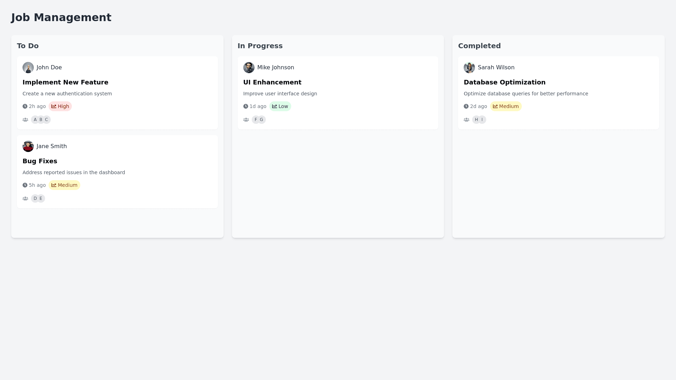Click the Medium badge on Database Optimization
This screenshot has height=380, width=676.
506,106
